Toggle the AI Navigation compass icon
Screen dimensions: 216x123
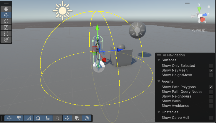pyautogui.click(x=87, y=118)
